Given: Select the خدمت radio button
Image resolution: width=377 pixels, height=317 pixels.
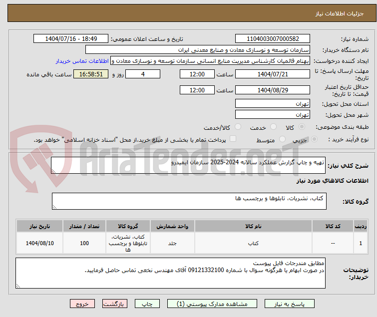Looking at the screenshot, I should (x=273, y=126).
